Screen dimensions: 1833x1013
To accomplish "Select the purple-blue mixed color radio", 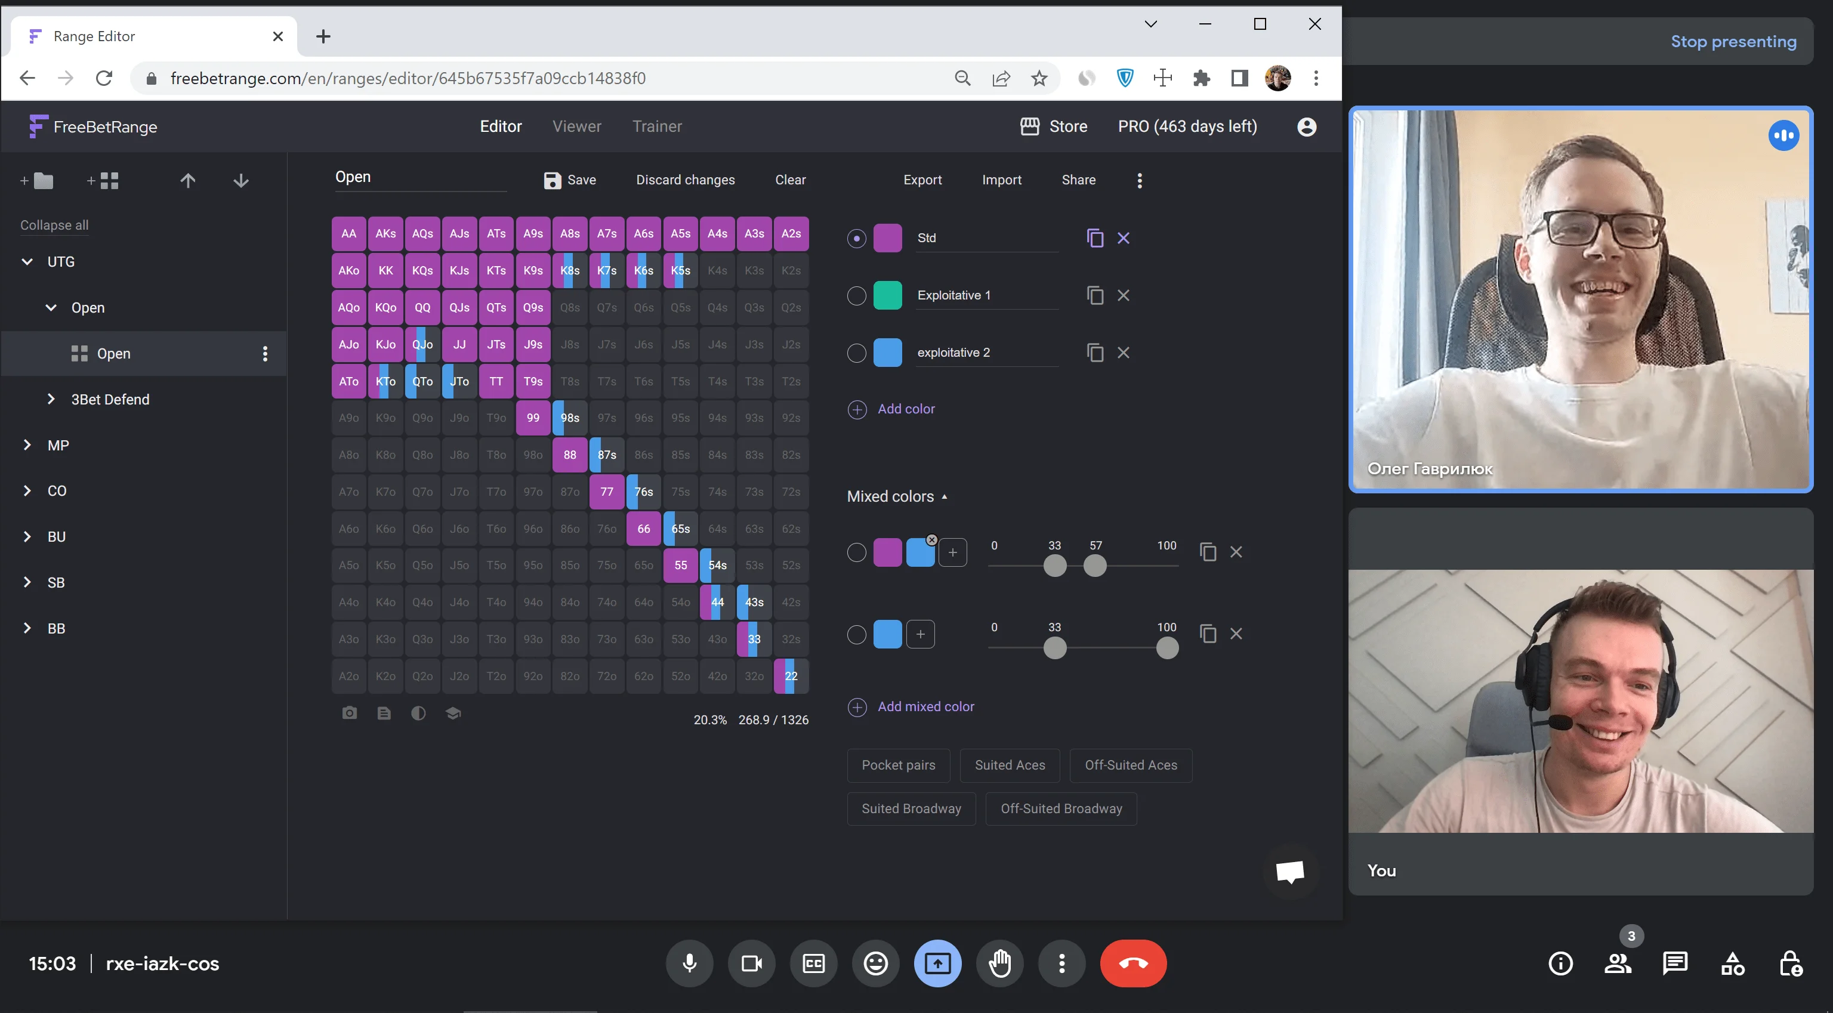I will coord(857,553).
